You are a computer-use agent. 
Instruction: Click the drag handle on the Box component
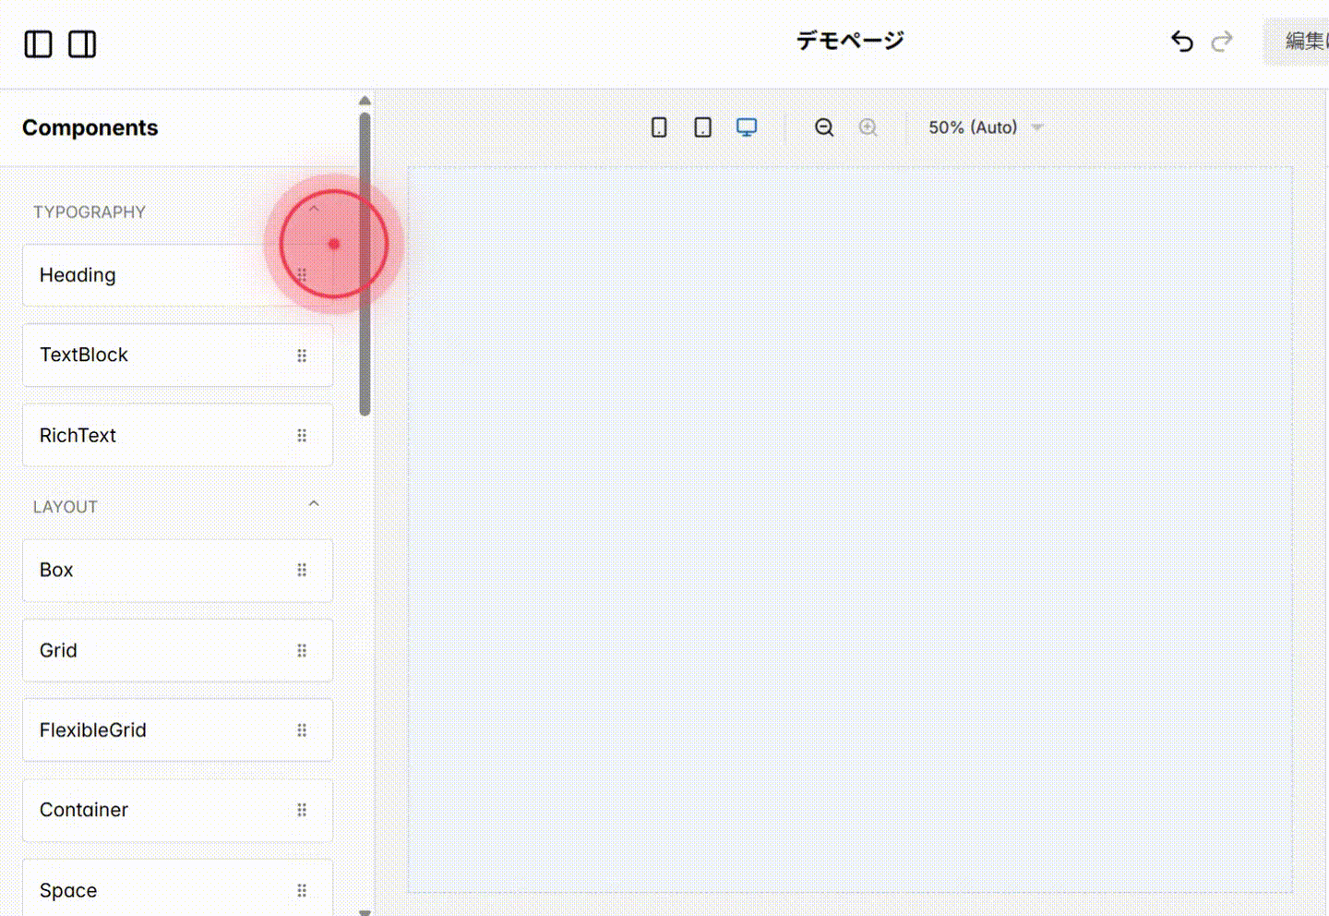(x=302, y=570)
